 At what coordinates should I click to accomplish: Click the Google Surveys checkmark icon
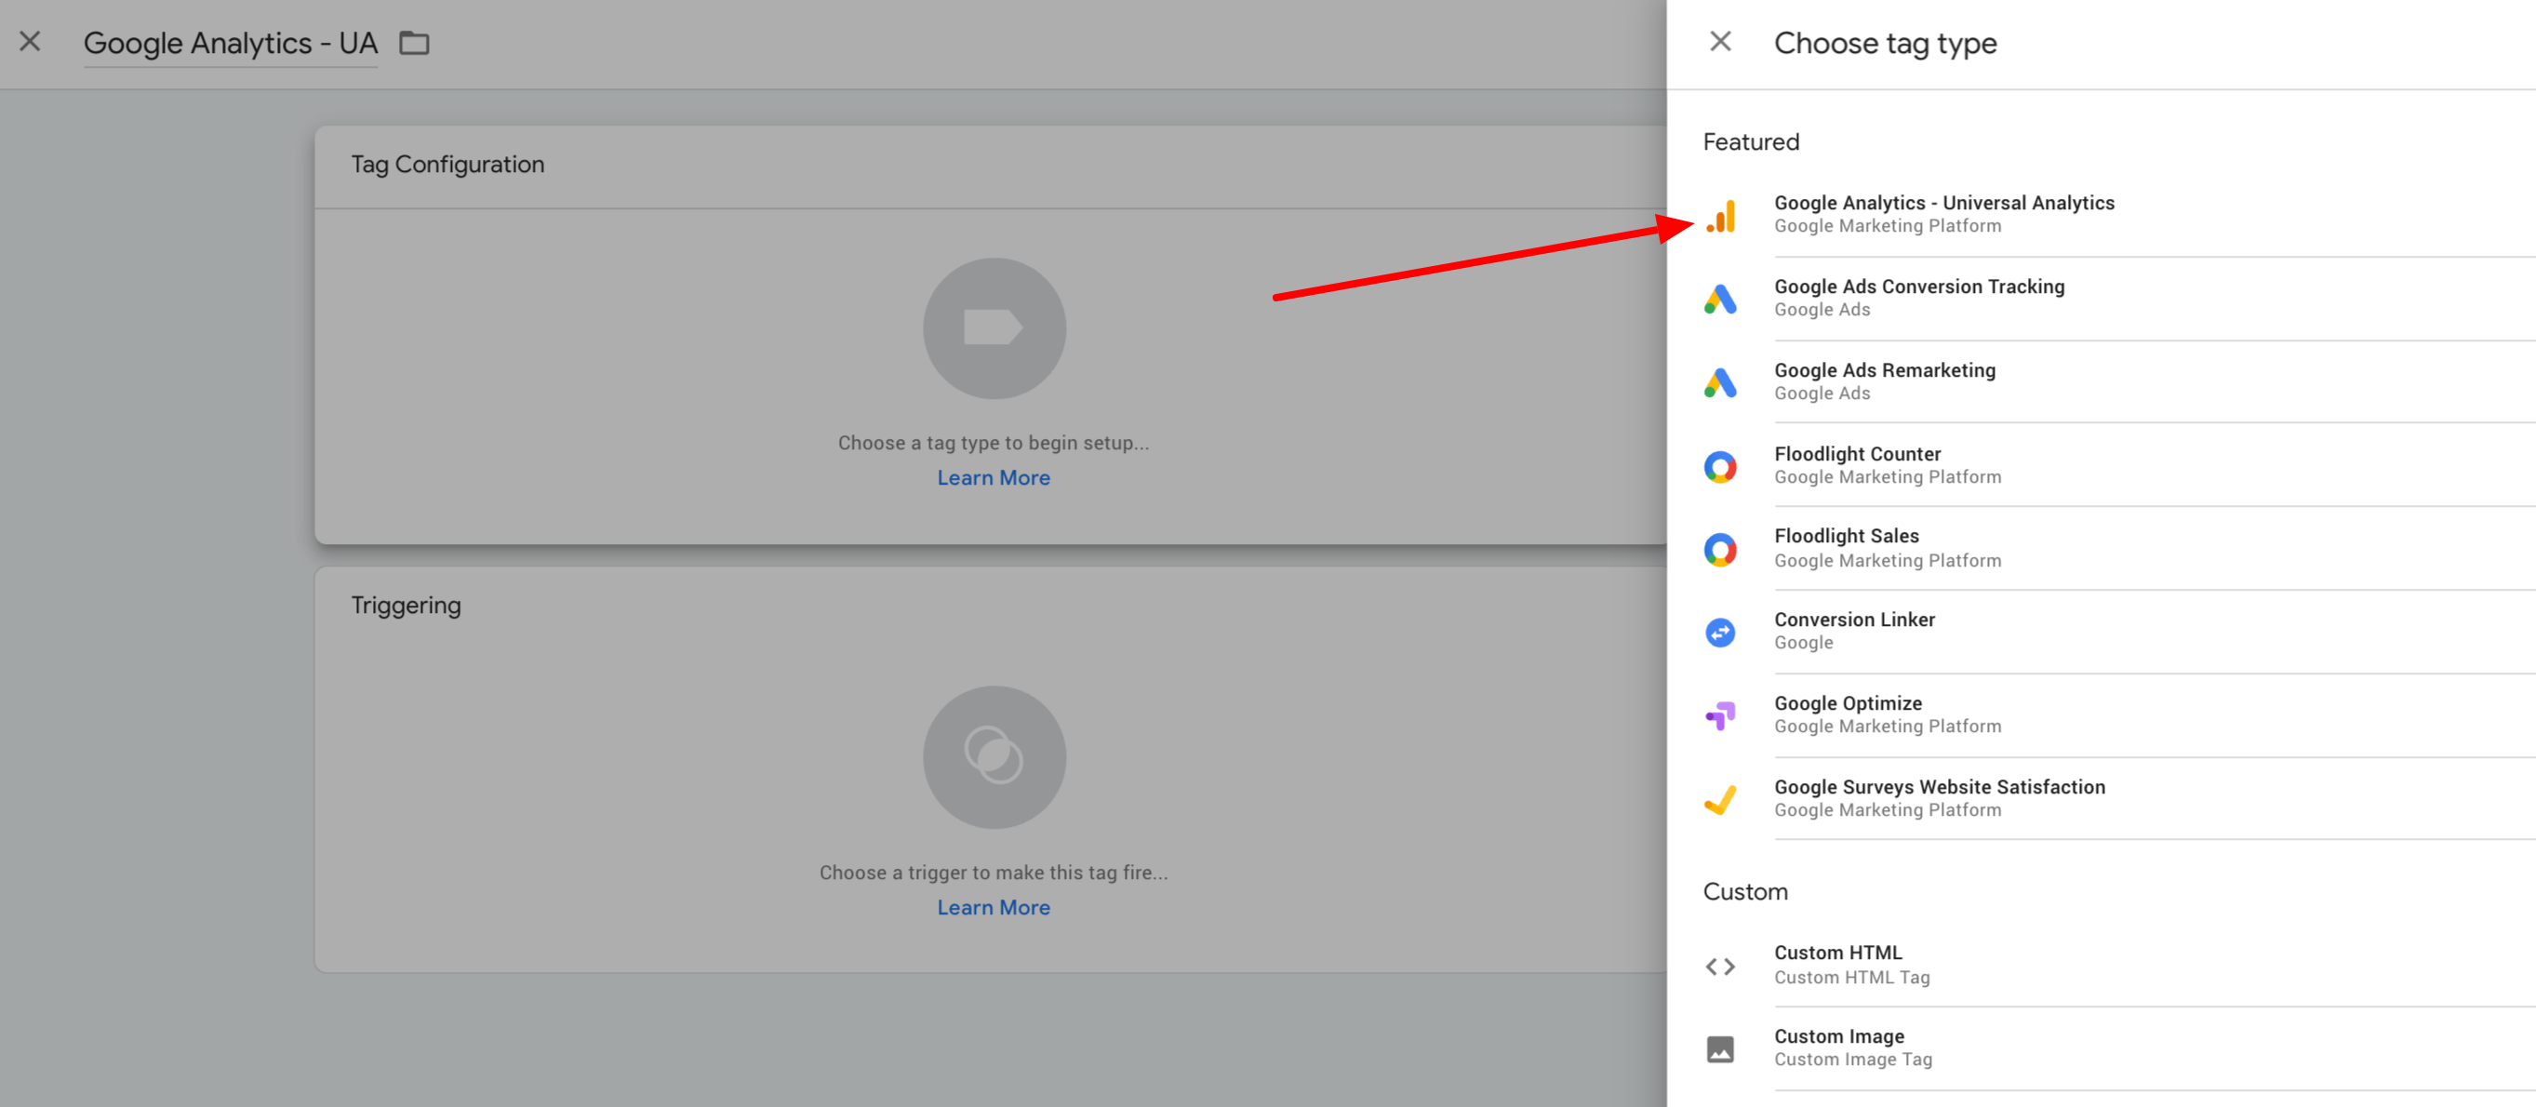click(x=1720, y=799)
